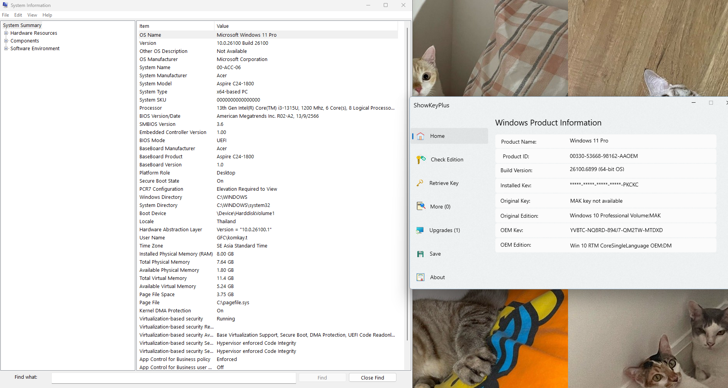Click the System Information title bar icon
Viewport: 728px width, 388px height.
5,5
